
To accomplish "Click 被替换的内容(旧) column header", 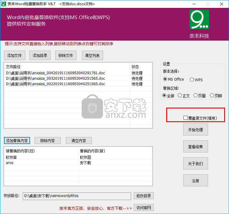I will pos(41,151).
